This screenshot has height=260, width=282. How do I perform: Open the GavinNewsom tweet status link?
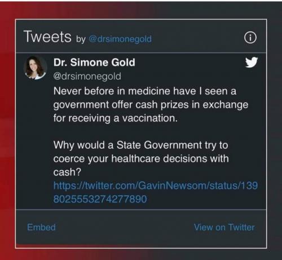pos(156,192)
